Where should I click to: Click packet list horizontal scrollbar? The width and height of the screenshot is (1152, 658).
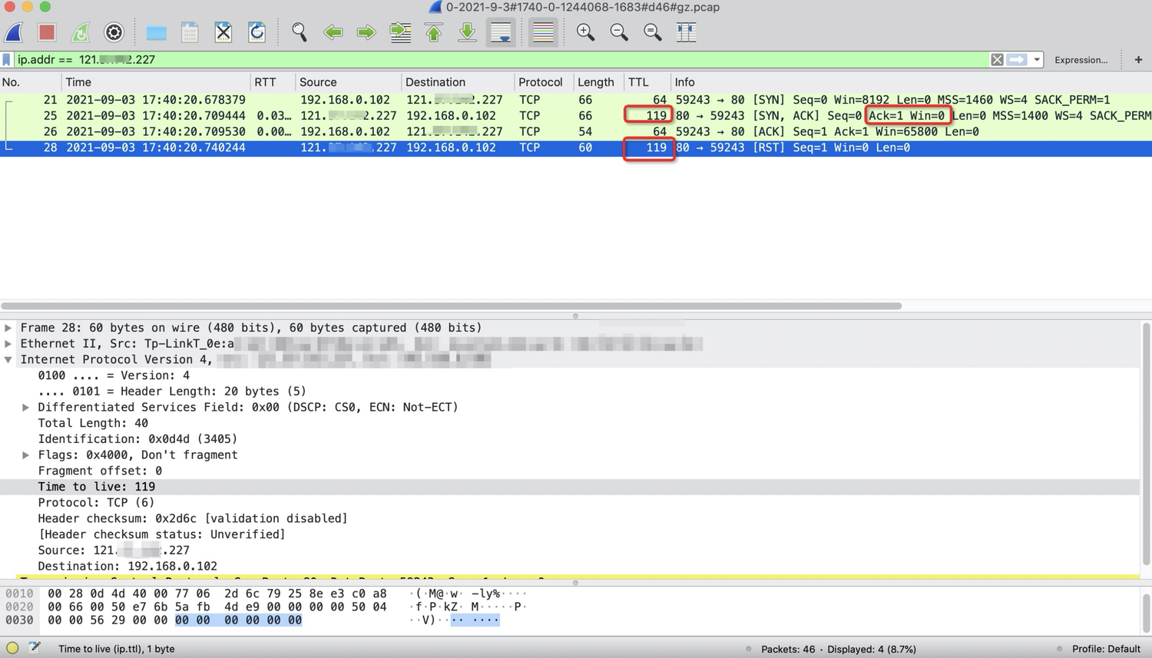pyautogui.click(x=452, y=306)
